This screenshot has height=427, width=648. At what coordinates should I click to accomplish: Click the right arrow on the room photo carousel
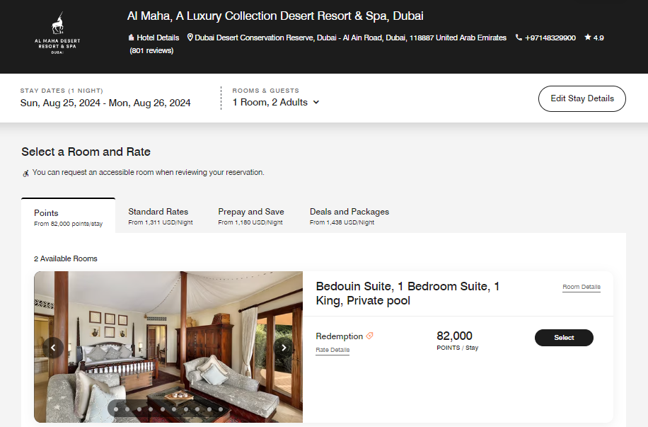[284, 347]
